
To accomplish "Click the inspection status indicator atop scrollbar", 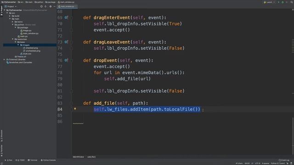I will coord(293,10).
